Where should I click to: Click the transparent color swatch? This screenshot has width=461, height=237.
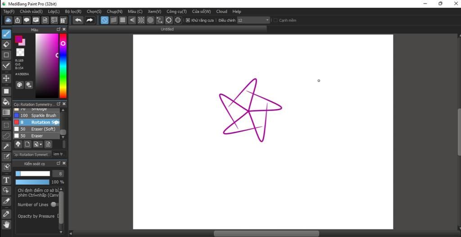coord(20,52)
